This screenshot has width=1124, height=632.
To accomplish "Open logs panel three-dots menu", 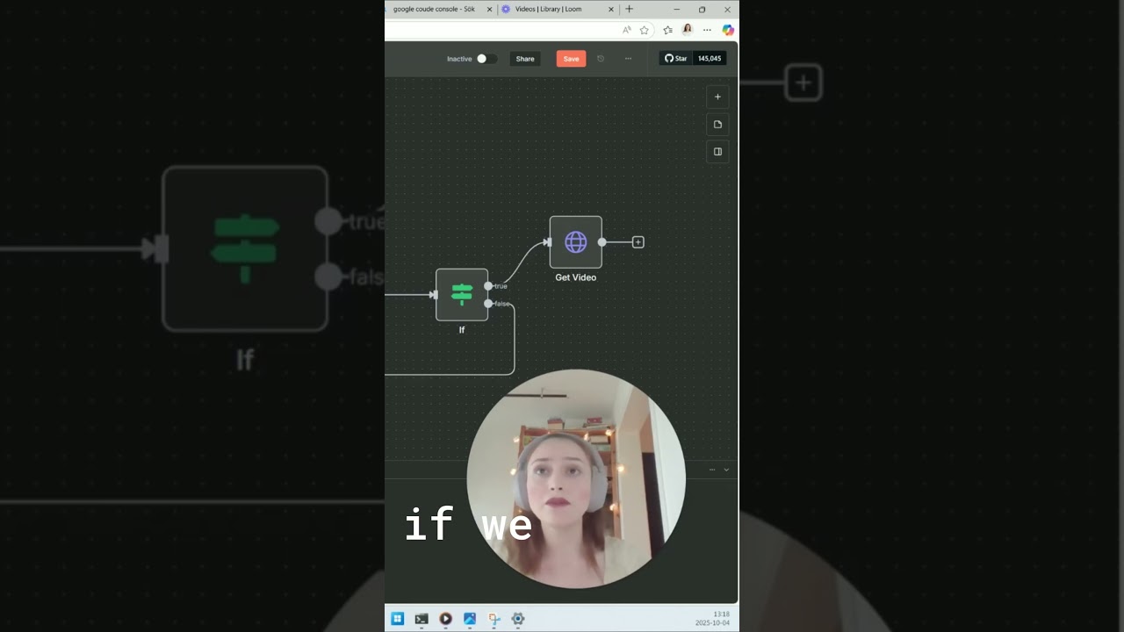I will 712,470.
